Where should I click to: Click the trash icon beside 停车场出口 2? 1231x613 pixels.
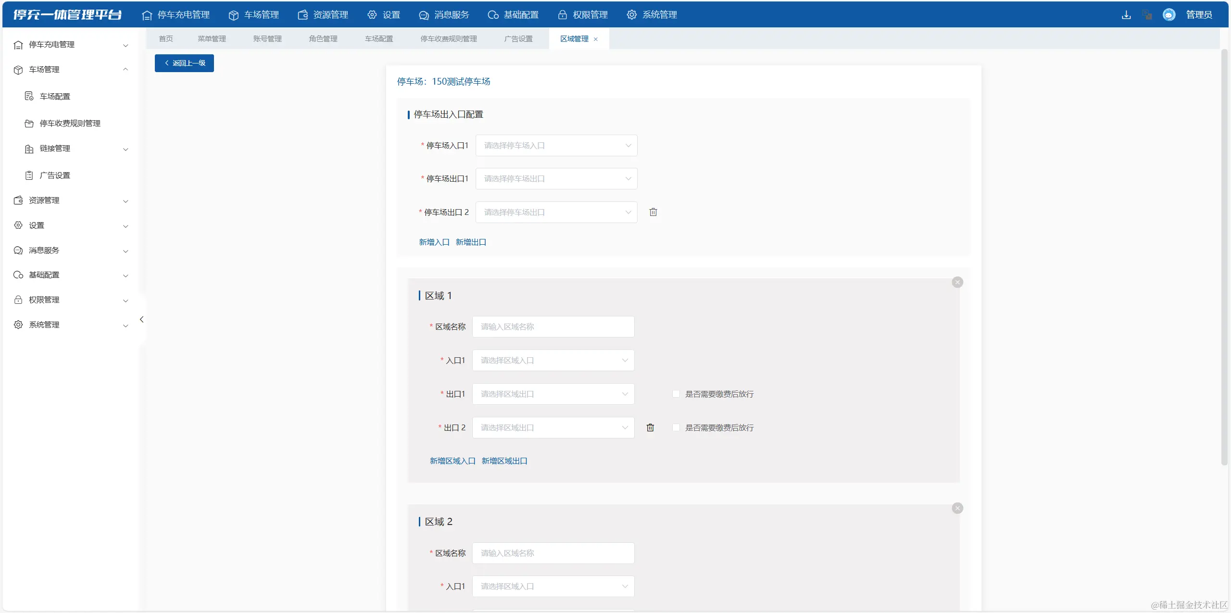tap(653, 212)
